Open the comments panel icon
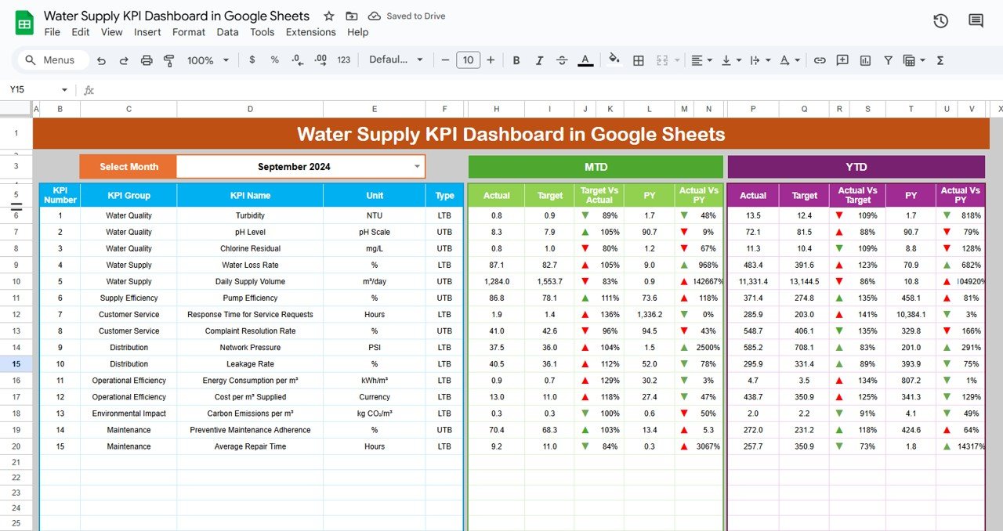This screenshot has height=531, width=1003. (976, 21)
